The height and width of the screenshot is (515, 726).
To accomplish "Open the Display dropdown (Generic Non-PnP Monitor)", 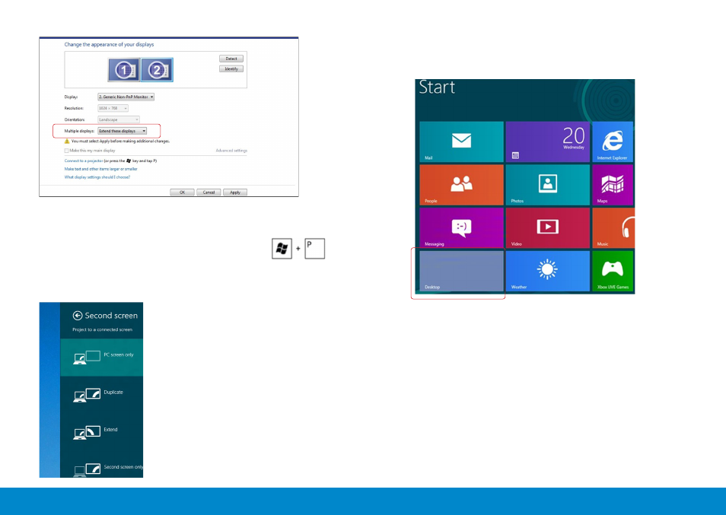I will pos(126,97).
